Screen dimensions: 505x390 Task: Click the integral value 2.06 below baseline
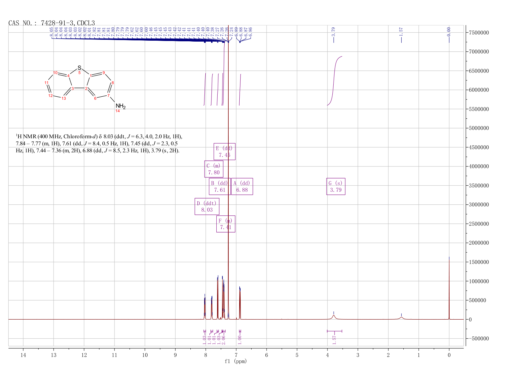click(x=223, y=340)
